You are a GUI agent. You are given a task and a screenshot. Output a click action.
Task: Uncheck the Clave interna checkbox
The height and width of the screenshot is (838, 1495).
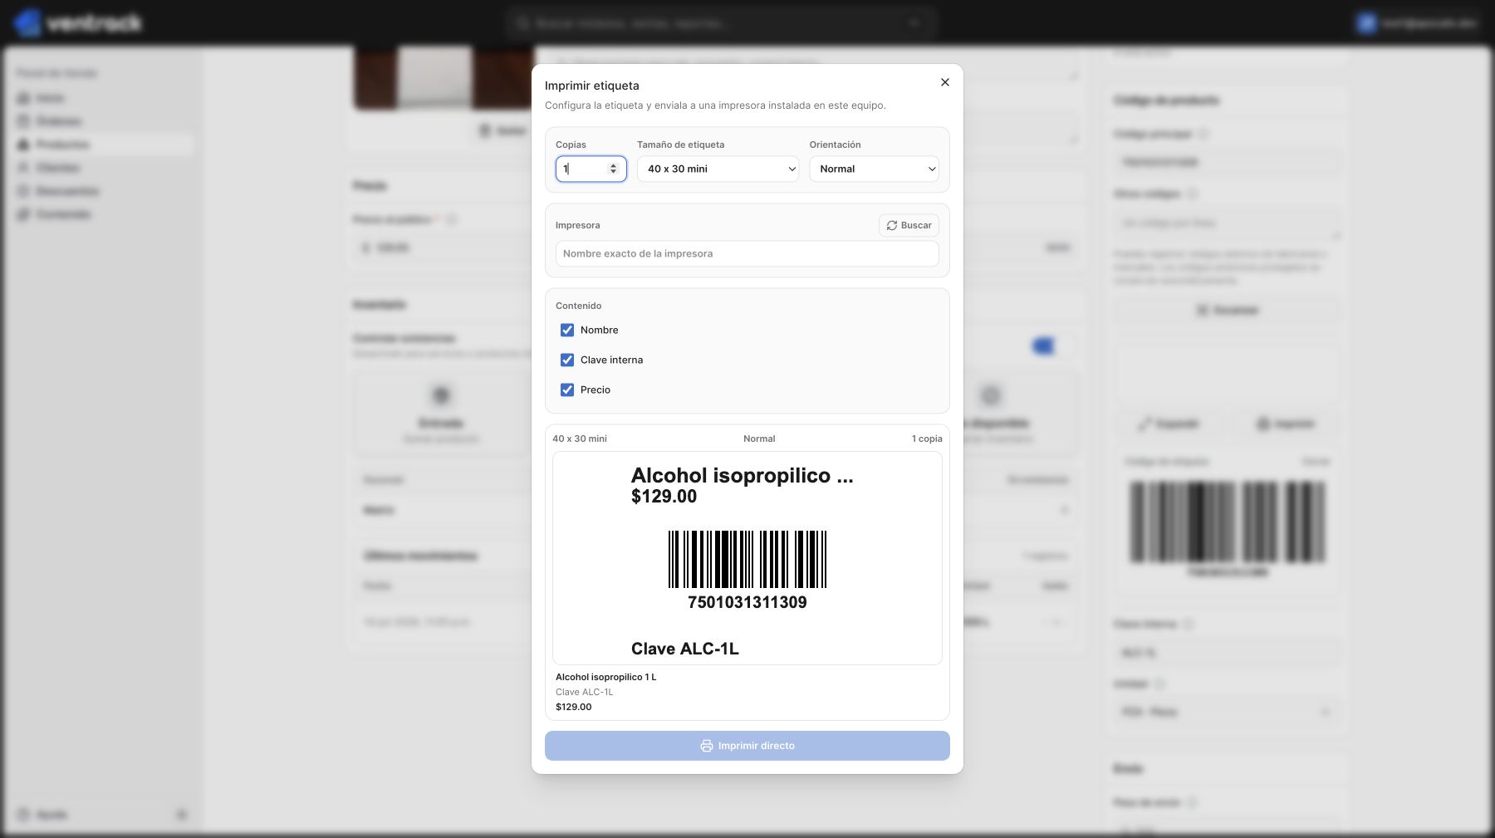(567, 360)
